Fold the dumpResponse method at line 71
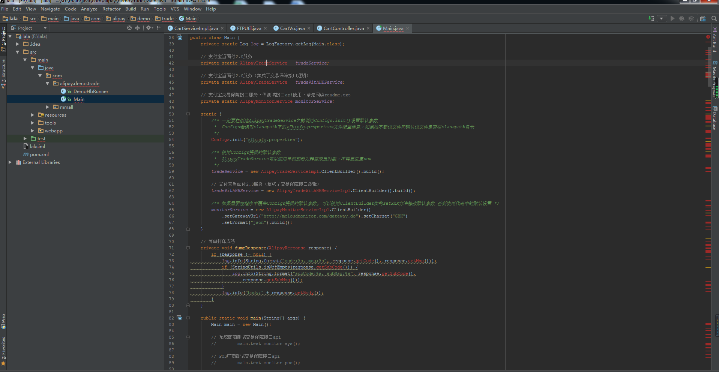Image resolution: width=719 pixels, height=372 pixels. (188, 248)
